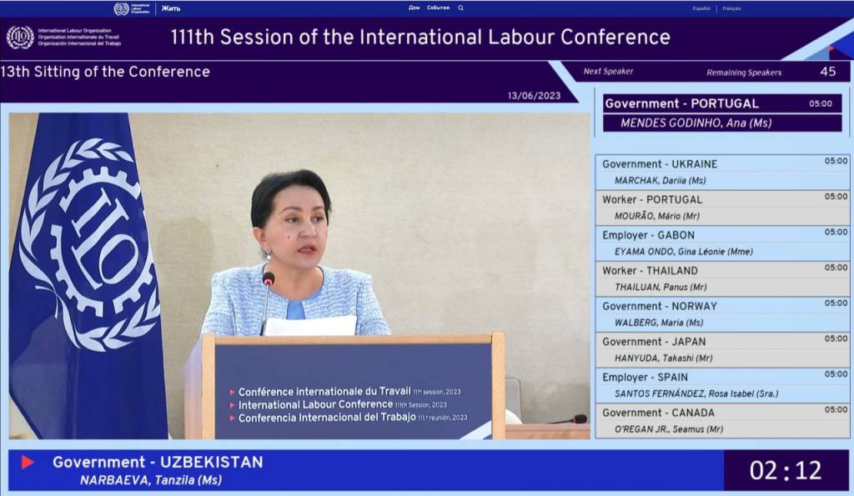Click the red play triangle beside Uzbekistan speaker
The height and width of the screenshot is (496, 854).
[28, 462]
